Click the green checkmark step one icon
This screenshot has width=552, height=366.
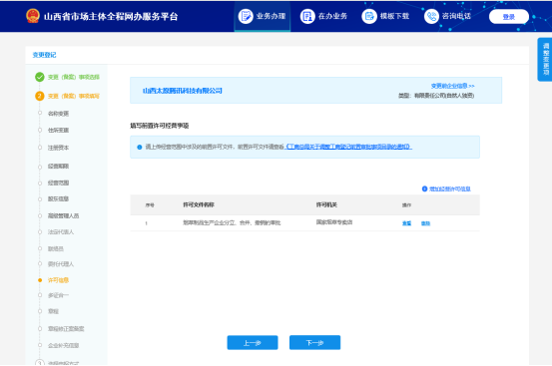[x=40, y=77]
